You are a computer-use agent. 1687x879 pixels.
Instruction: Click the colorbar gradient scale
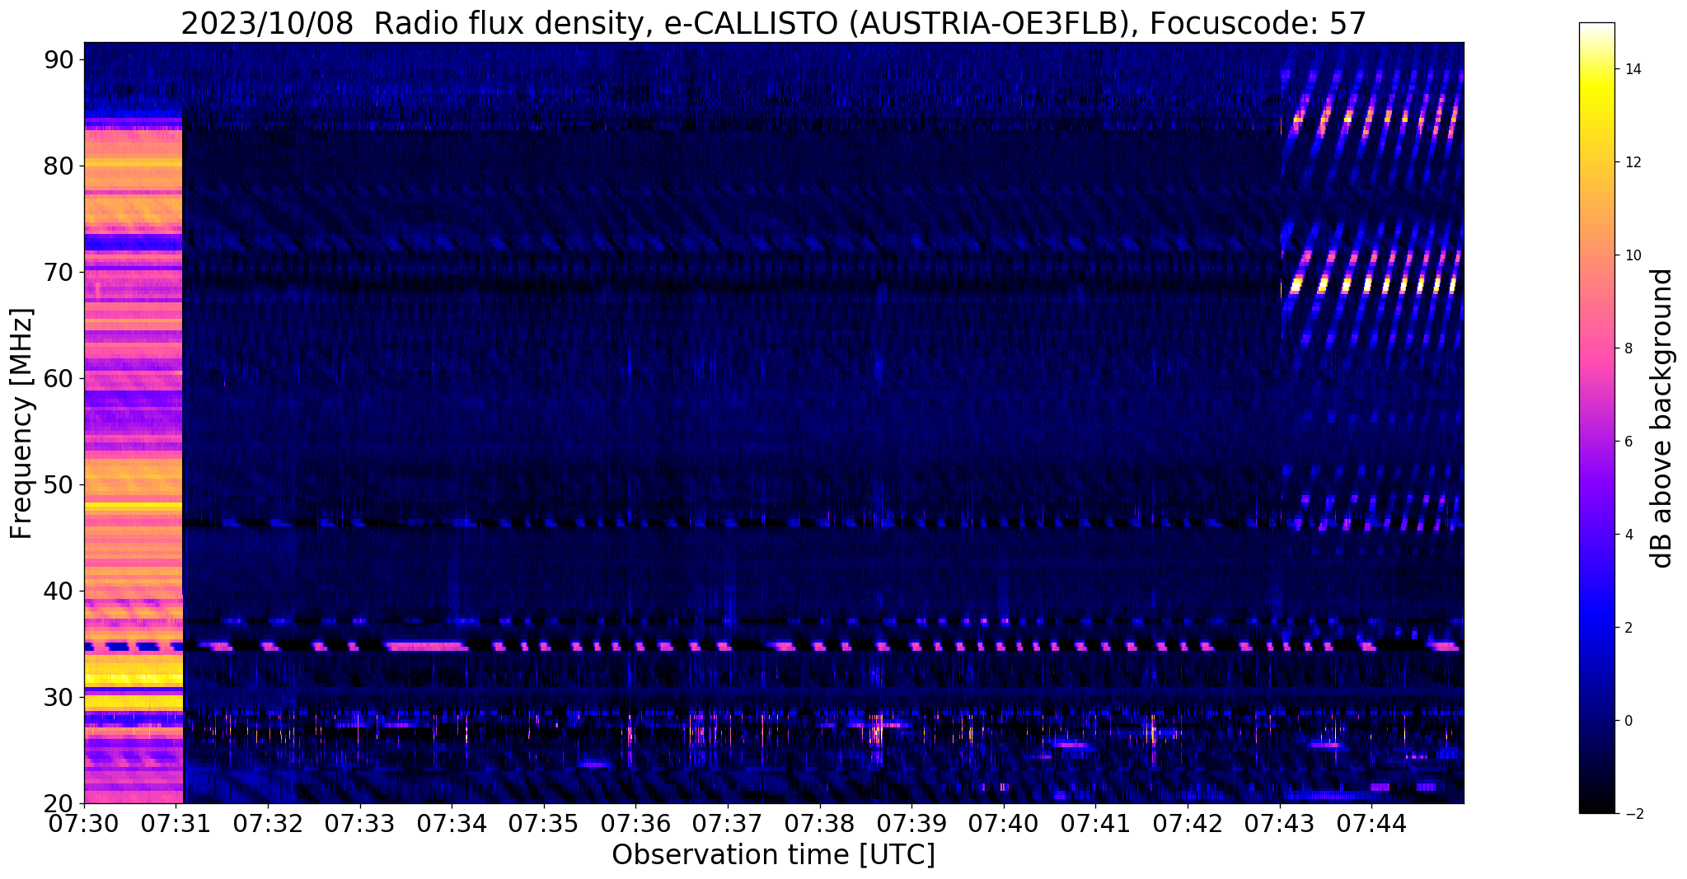tap(1596, 418)
